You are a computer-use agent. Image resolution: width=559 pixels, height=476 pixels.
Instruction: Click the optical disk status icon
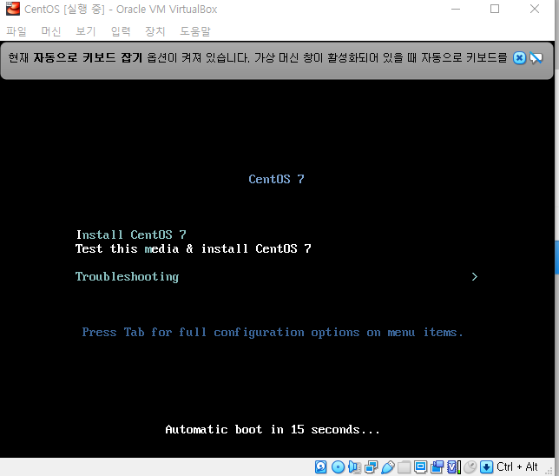point(338,466)
